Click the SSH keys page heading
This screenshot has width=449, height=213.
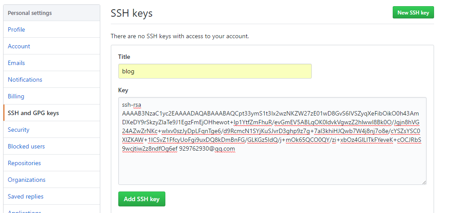[131, 13]
